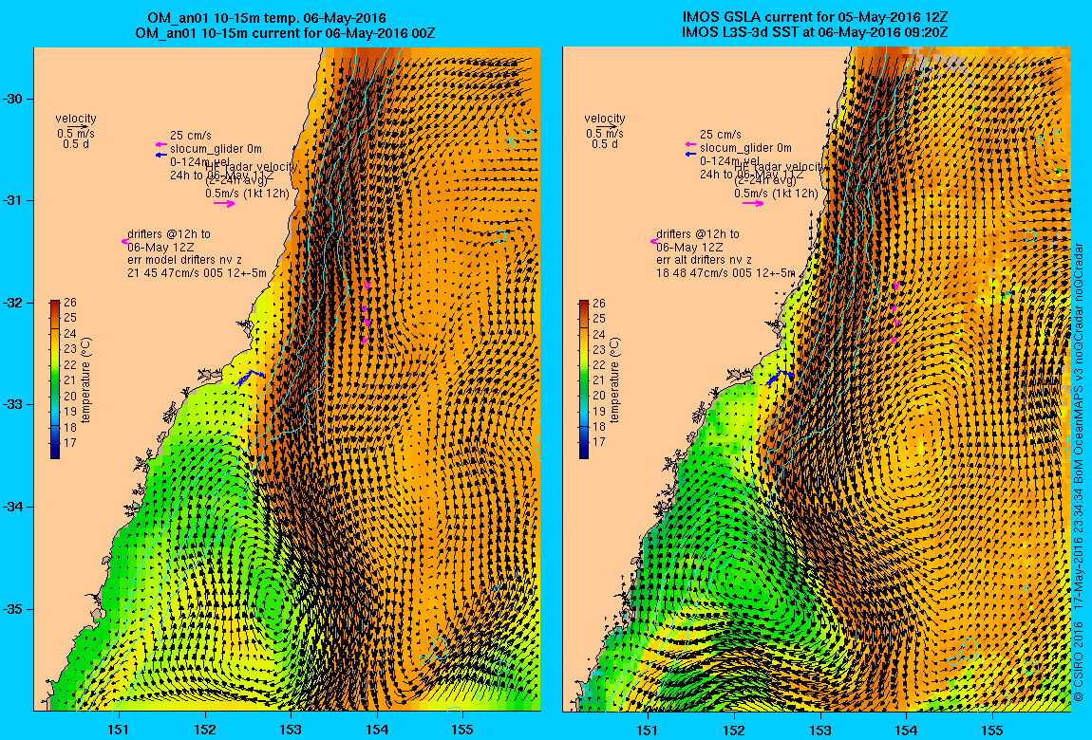Click '24' value on IMOS GSLA color bar scale
The height and width of the screenshot is (740, 1092).
click(599, 335)
